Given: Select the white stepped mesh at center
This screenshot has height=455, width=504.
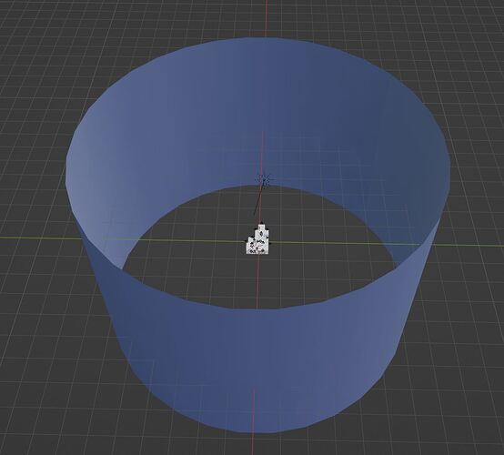Looking at the screenshot, I should pyautogui.click(x=258, y=240).
